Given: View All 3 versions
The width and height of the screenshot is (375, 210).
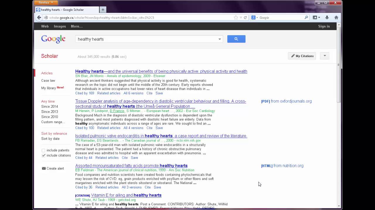Looking at the screenshot, I should click(132, 187).
